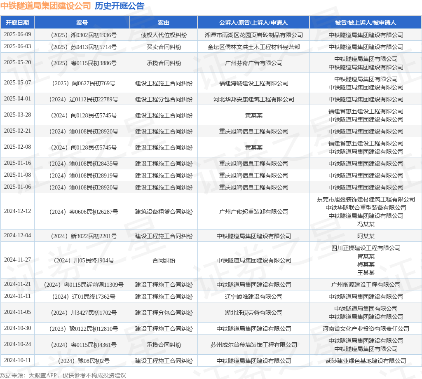Select case number (2024)川05民终1904号
The height and width of the screenshot is (379, 422).
(83, 261)
